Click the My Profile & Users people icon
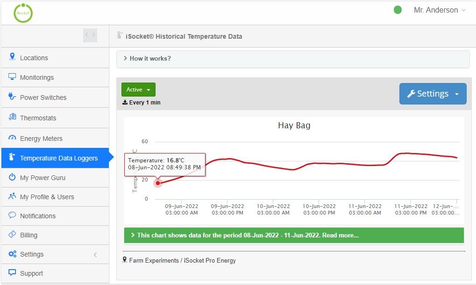476x285 pixels. tap(12, 196)
